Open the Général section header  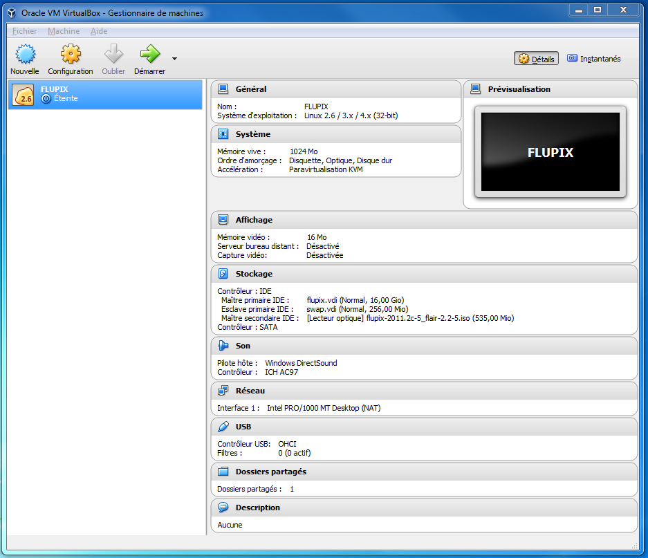pyautogui.click(x=336, y=89)
